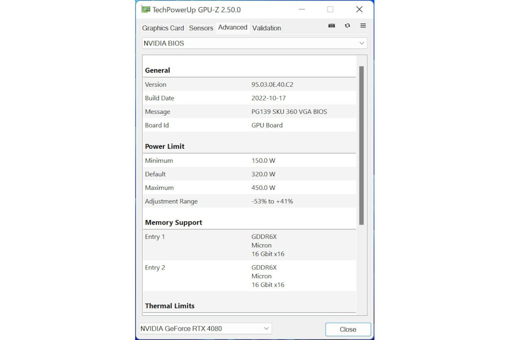This screenshot has height=340, width=510.
Task: Open the NVIDIA GeForce RTX 4080 GPU selector
Action: [205, 329]
